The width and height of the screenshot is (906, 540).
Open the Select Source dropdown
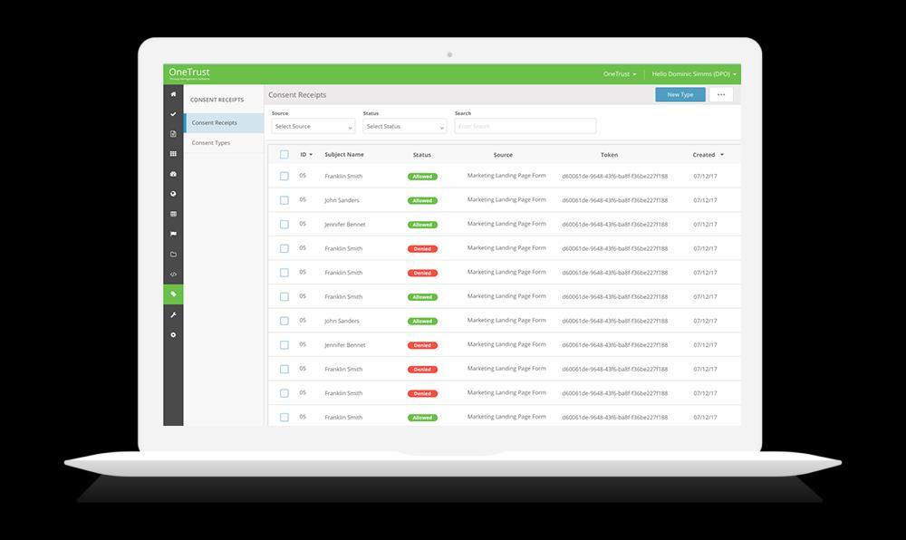click(x=313, y=126)
